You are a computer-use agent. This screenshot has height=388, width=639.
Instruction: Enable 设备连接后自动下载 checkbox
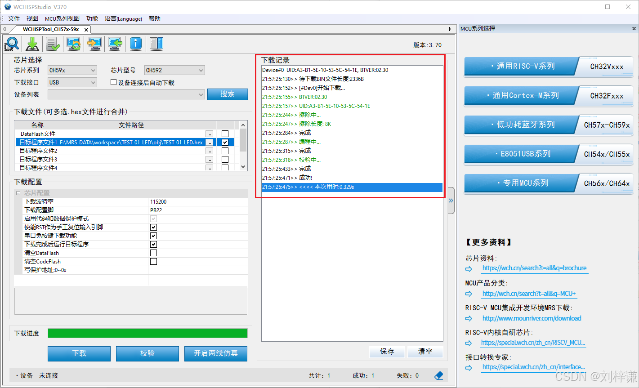coord(114,82)
